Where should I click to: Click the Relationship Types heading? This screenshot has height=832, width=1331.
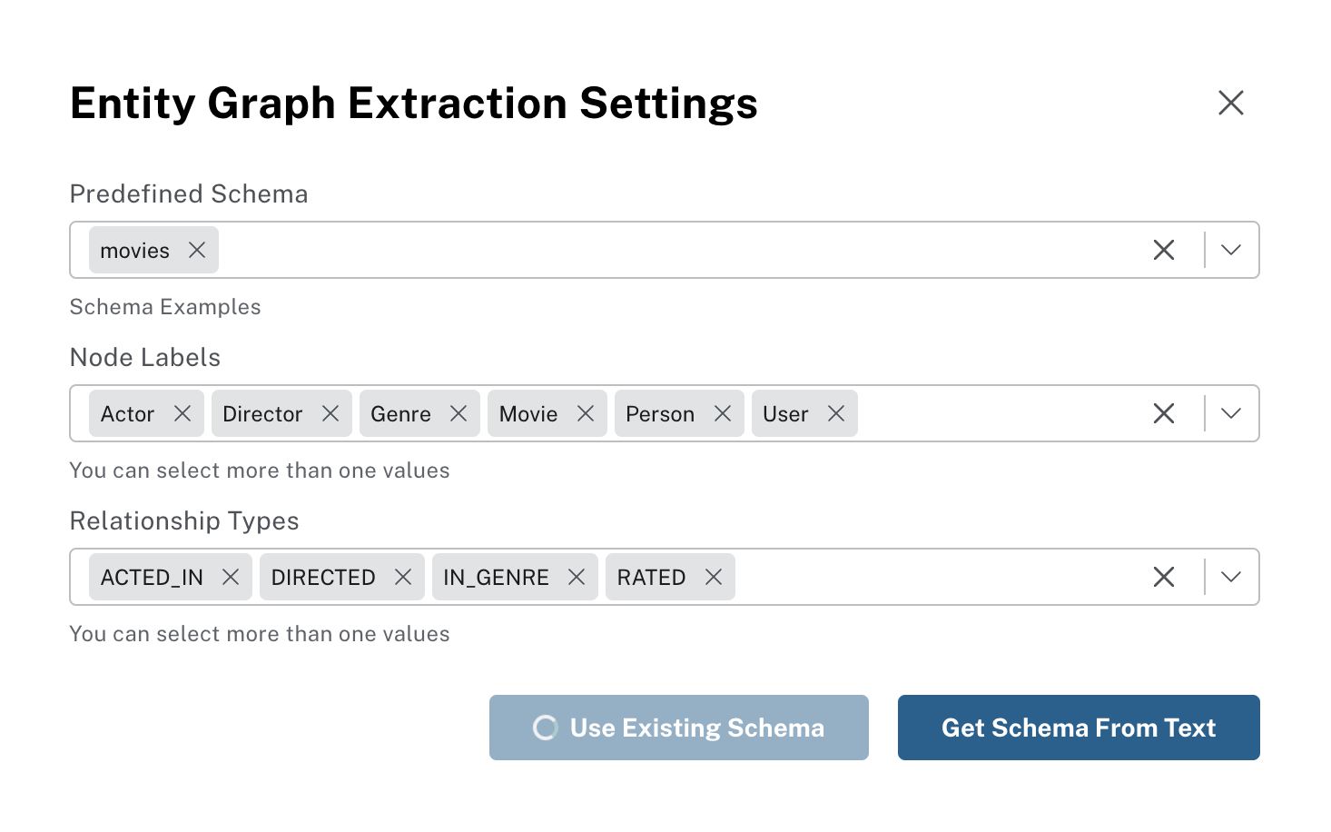click(x=184, y=521)
